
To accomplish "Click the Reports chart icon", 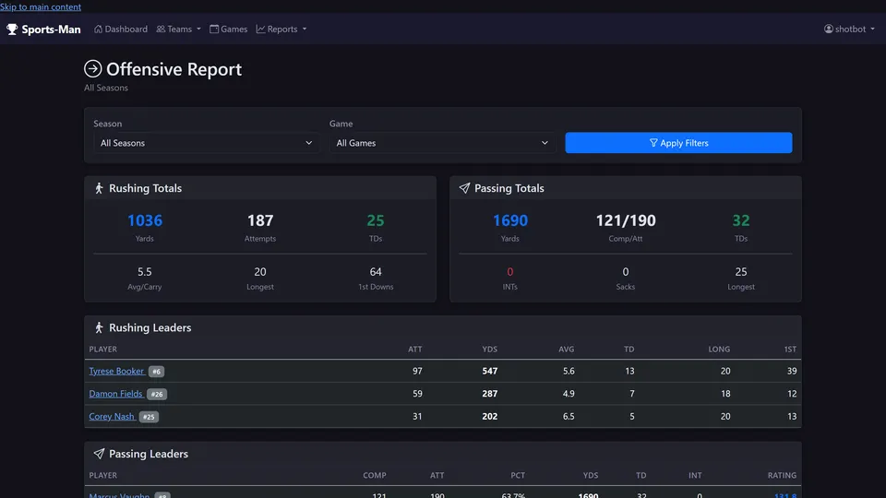I will coord(260,29).
